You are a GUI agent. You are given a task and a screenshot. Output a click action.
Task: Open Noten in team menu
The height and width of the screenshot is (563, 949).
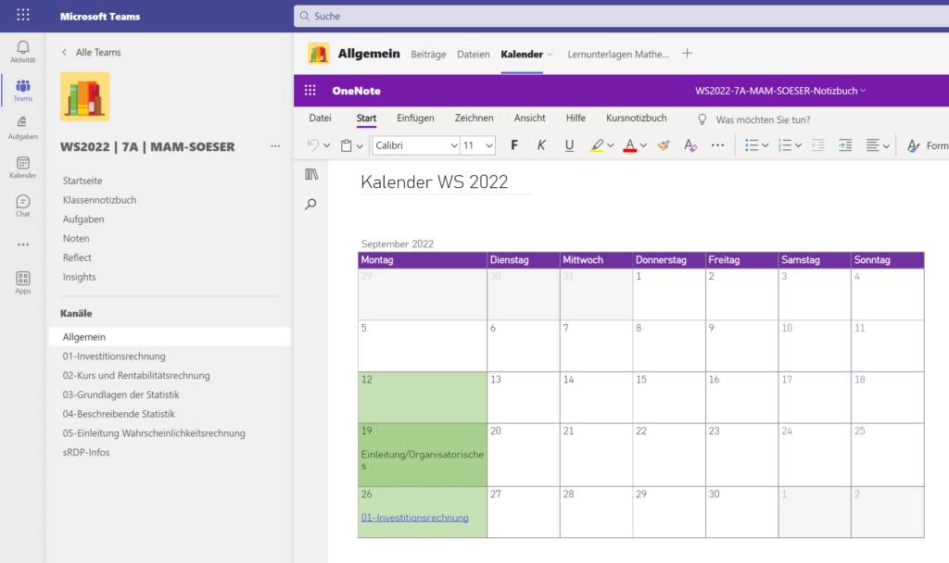(76, 238)
